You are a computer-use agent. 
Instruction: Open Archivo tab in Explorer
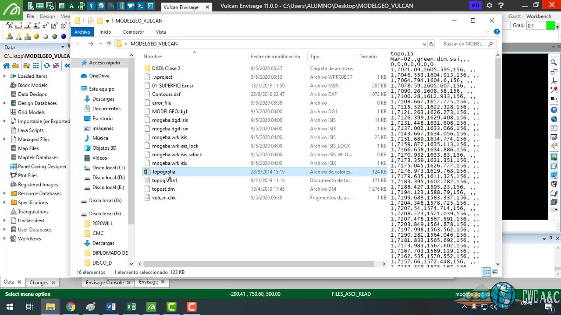click(x=82, y=32)
